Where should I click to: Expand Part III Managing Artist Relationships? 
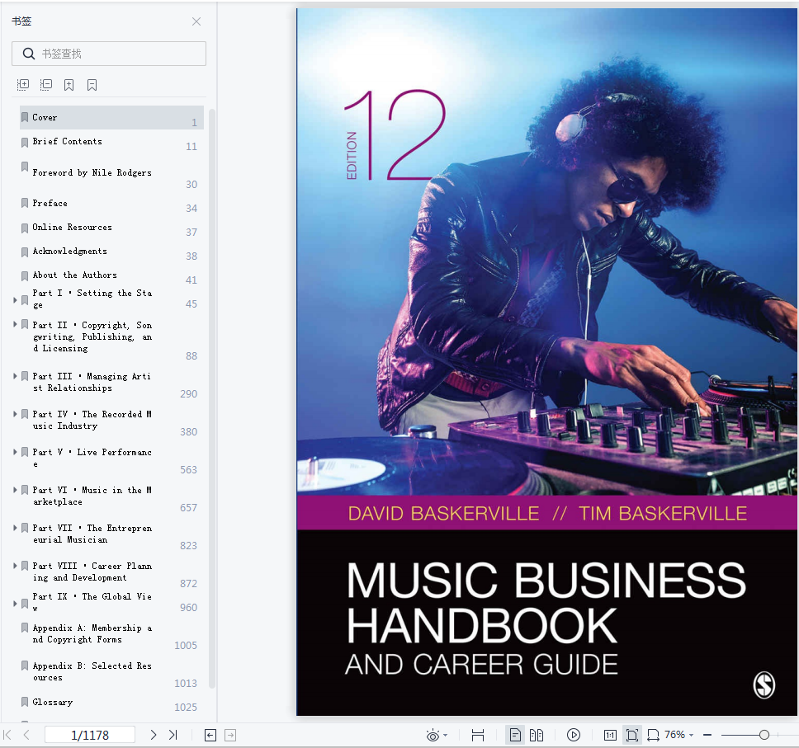click(16, 376)
